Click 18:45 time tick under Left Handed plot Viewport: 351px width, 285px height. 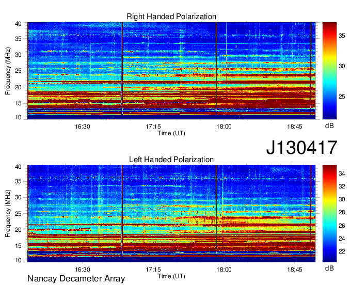[x=295, y=270]
